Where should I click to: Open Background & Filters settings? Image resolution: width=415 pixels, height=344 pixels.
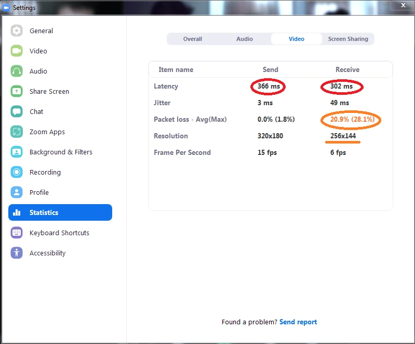coord(61,152)
